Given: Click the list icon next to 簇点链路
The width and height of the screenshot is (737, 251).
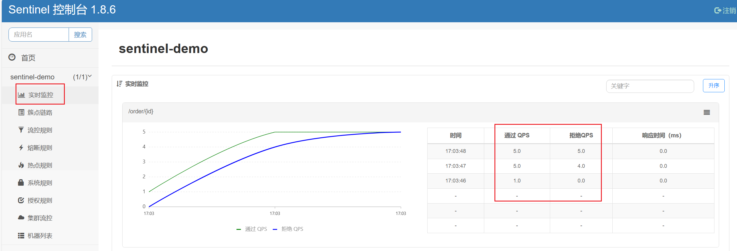Looking at the screenshot, I should [21, 112].
